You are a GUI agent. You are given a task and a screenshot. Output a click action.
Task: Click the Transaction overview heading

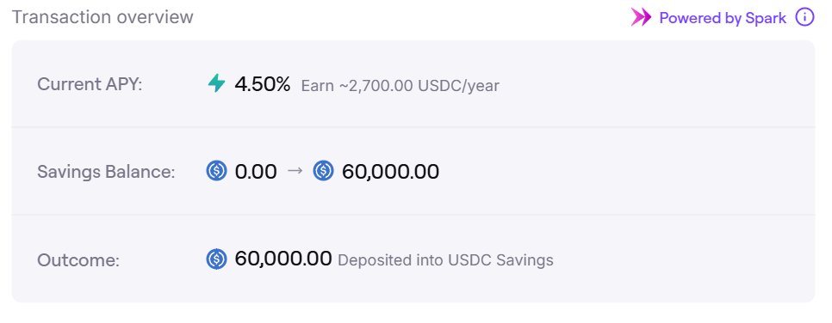click(x=102, y=17)
